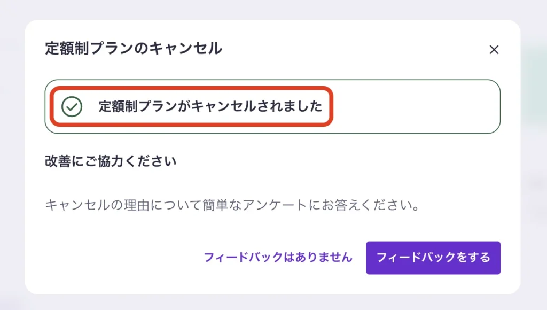Select the 定額制プランがキャンセルされました message
547x310 pixels.
210,106
